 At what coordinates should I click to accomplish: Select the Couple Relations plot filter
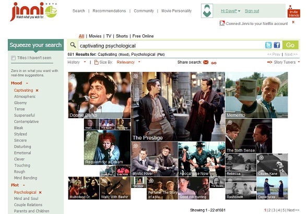pyautogui.click(x=28, y=205)
